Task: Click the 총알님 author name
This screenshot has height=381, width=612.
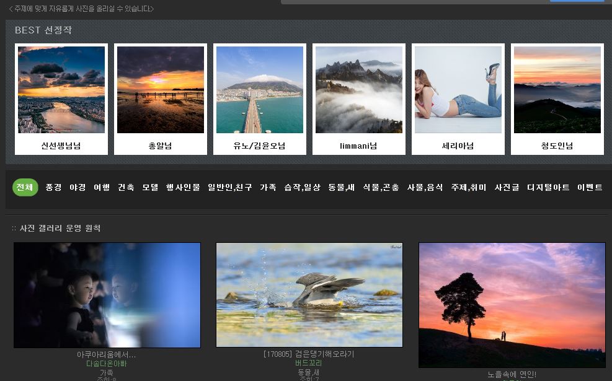Action: click(161, 146)
